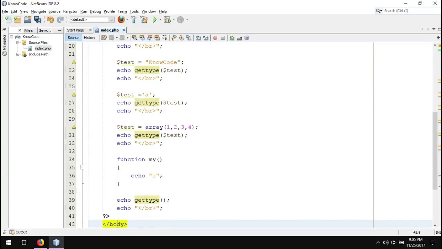442x249 pixels.
Task: Open the Output panel button
Action: 18,232
